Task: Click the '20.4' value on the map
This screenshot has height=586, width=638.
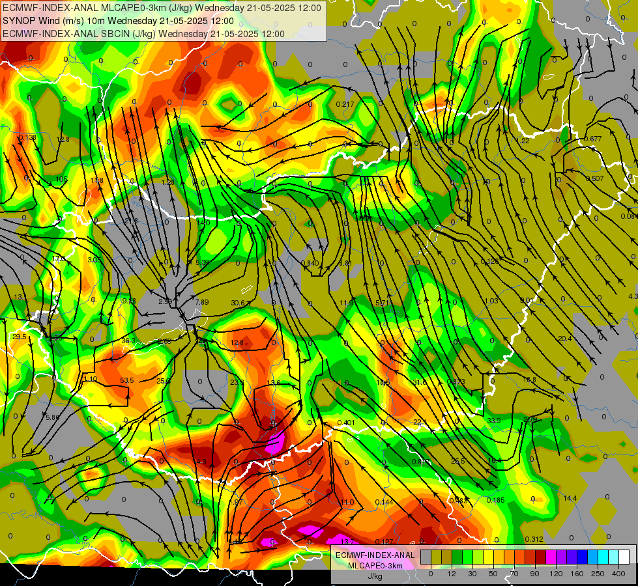Action: pos(565,339)
